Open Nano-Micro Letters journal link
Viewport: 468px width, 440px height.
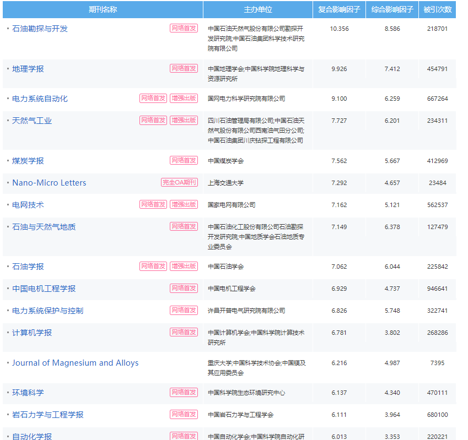pyautogui.click(x=49, y=183)
